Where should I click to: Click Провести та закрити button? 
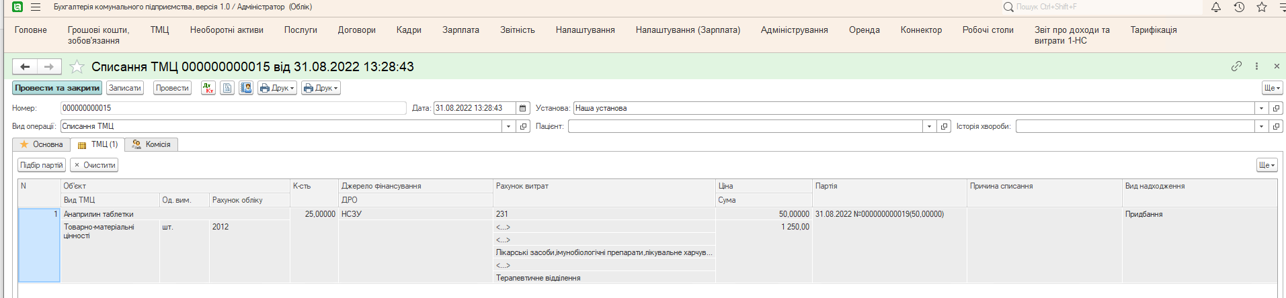point(57,88)
